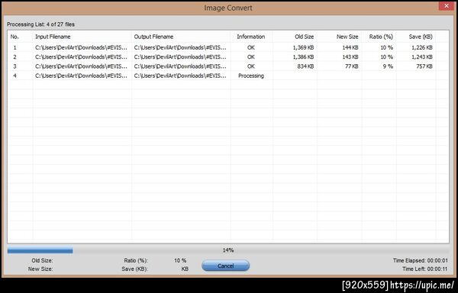Click the Save (KB) column header
The height and width of the screenshot is (293, 458).
pos(421,37)
